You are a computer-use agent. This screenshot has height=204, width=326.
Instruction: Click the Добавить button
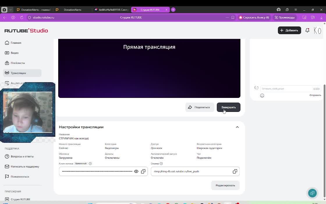(289, 30)
